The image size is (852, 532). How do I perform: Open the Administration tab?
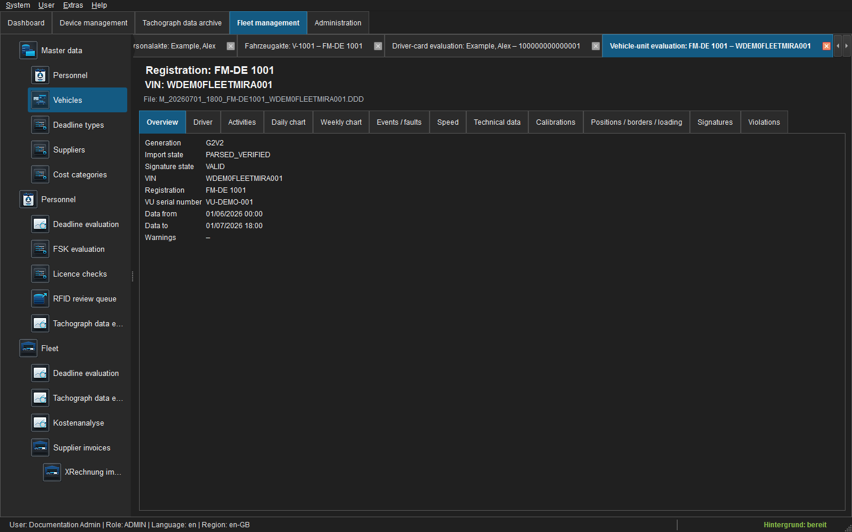(338, 23)
